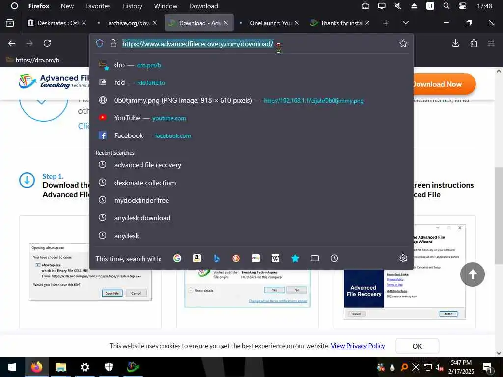
Task: Bookmark this page with star icon
Action: click(x=403, y=43)
